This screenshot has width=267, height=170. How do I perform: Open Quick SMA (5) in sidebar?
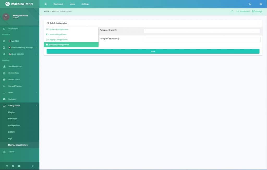click(x=17, y=54)
